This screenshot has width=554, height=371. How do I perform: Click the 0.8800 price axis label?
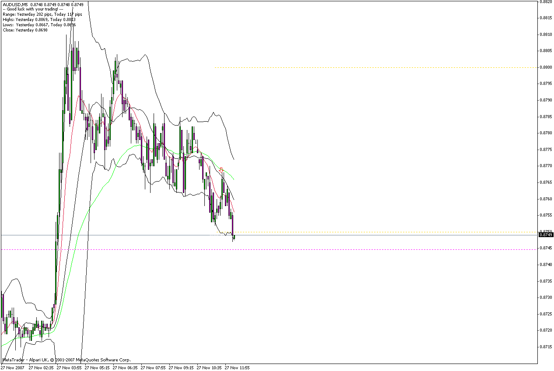tap(546, 67)
